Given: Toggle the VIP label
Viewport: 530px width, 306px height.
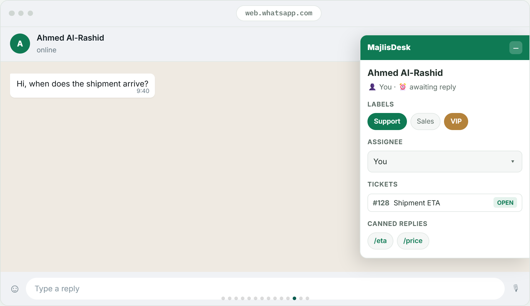Looking at the screenshot, I should point(456,122).
